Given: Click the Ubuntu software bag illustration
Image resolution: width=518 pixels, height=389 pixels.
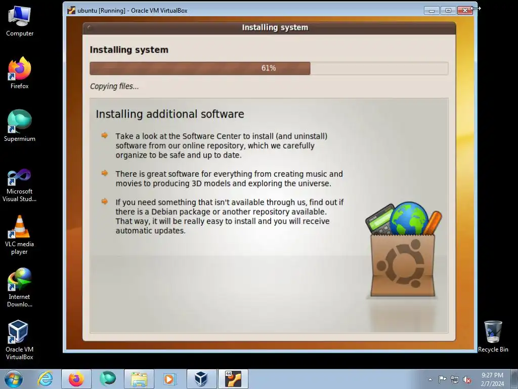Looking at the screenshot, I should point(403,250).
